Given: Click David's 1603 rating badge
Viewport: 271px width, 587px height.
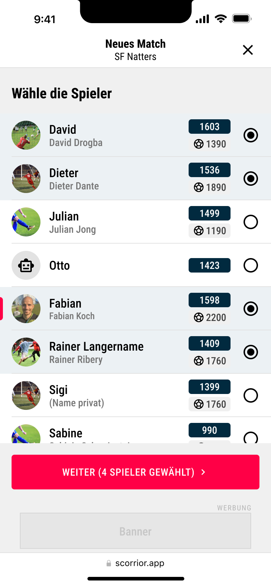Looking at the screenshot, I should [210, 127].
